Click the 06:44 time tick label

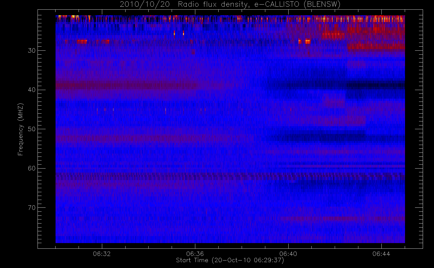coord(381,254)
